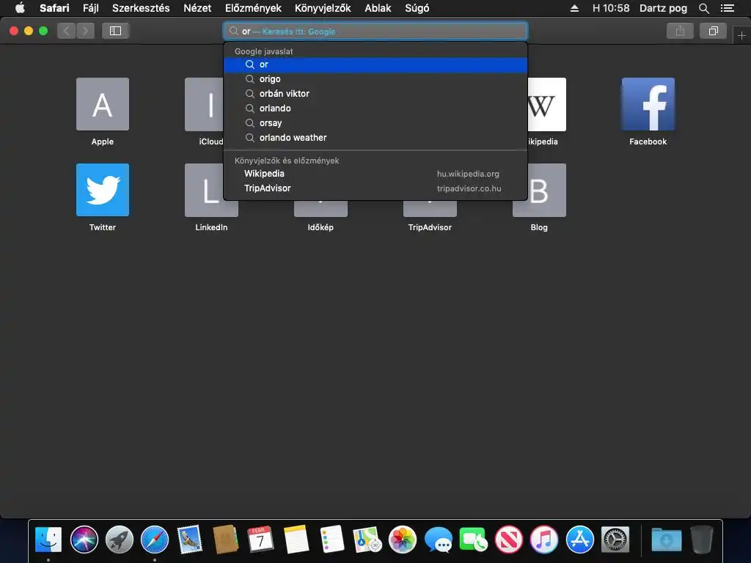Open the Előzmények menu
The height and width of the screenshot is (563, 751).
[253, 8]
